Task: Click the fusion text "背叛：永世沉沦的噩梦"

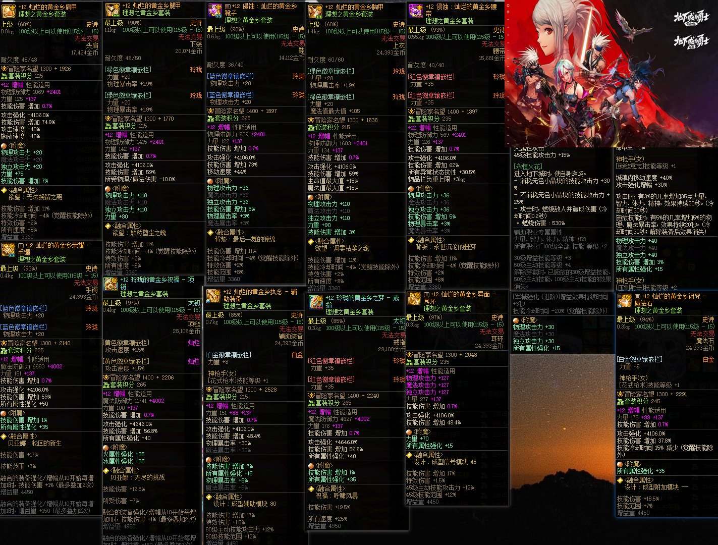Action: click(x=446, y=247)
